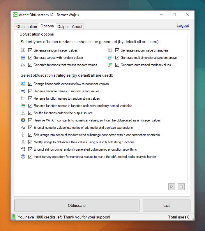Disable Insert ternary operators option
Viewport: 205px width, 231px height.
tap(30, 156)
